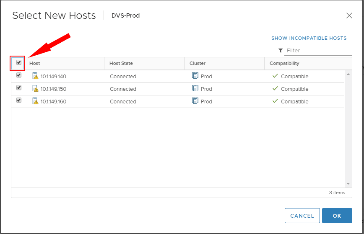The height and width of the screenshot is (234, 364).
Task: Click green compatible checkmark for 10.1.149.160
Action: (x=275, y=101)
